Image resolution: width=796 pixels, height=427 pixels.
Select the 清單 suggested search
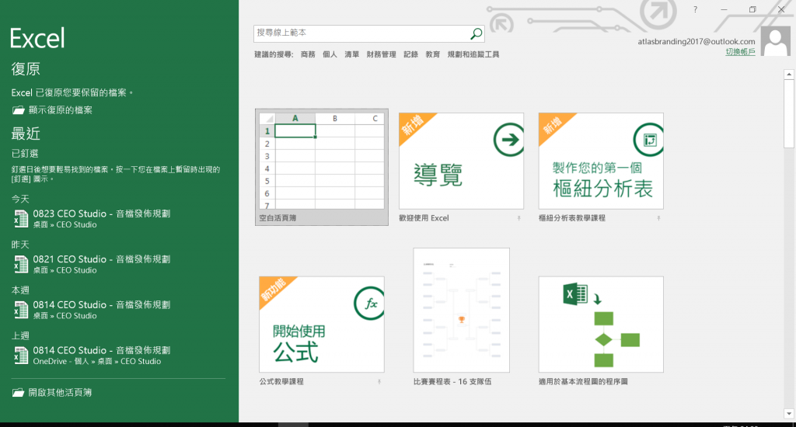click(x=352, y=54)
